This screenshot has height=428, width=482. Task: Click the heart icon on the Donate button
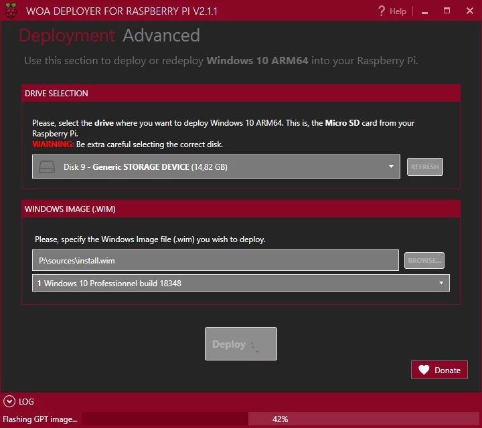[x=424, y=370]
